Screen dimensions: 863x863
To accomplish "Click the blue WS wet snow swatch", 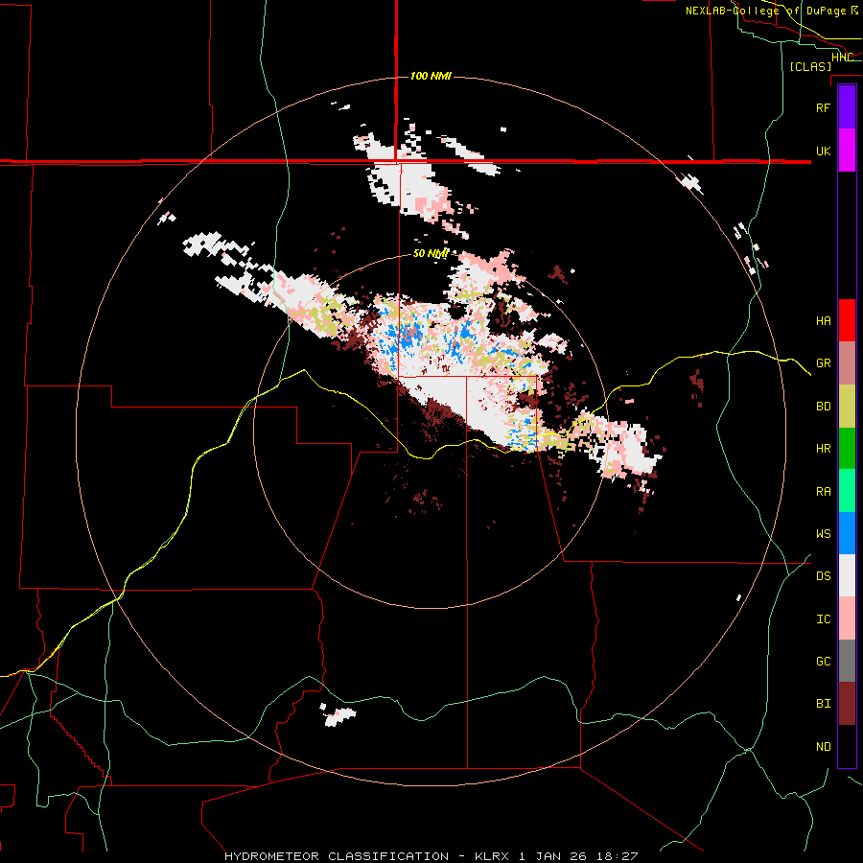I will [847, 533].
